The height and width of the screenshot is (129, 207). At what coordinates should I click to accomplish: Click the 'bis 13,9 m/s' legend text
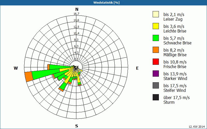pos(175,74)
